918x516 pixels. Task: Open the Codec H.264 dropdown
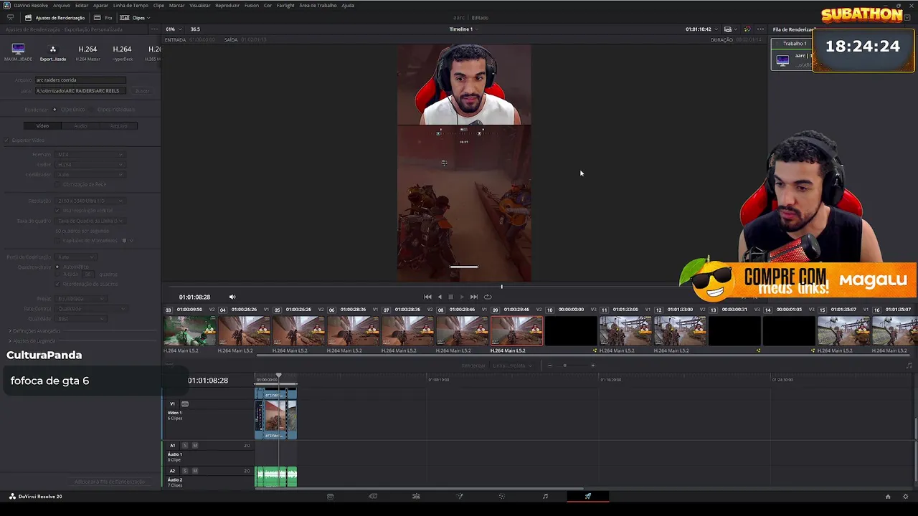coord(90,164)
